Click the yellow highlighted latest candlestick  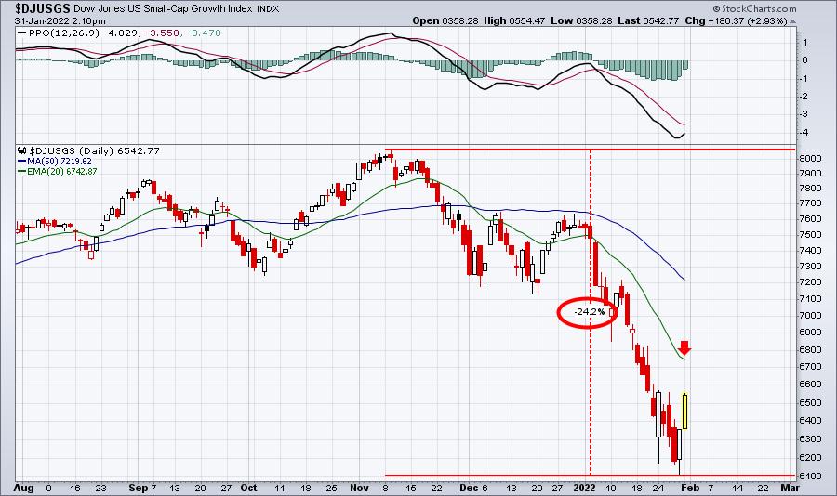click(x=684, y=411)
